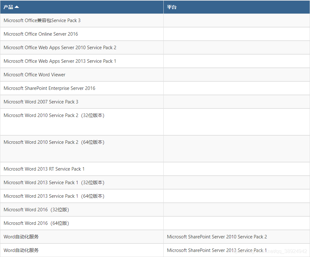The height and width of the screenshot is (257, 310).
Task: Select Microsoft Office Web Apps Server 2013 Service Pack 1
Action: [60, 61]
